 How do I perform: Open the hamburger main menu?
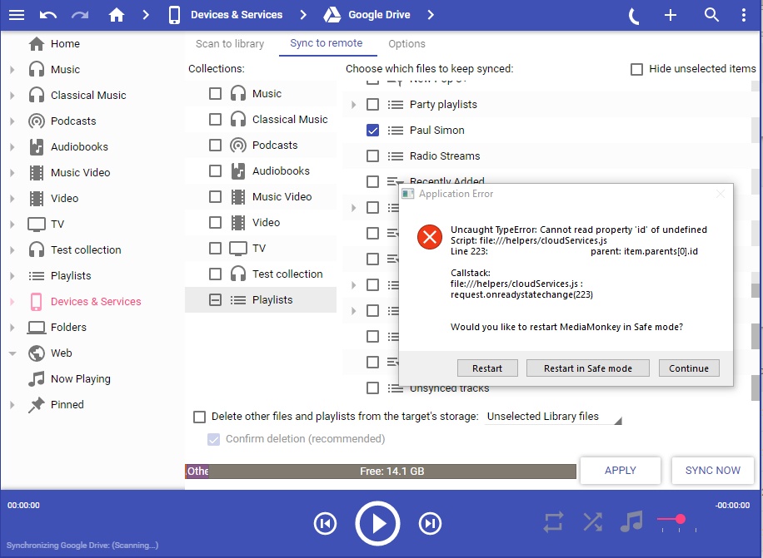click(17, 15)
